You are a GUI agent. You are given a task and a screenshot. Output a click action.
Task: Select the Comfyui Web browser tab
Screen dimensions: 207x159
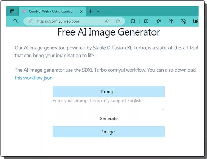(x=52, y=11)
